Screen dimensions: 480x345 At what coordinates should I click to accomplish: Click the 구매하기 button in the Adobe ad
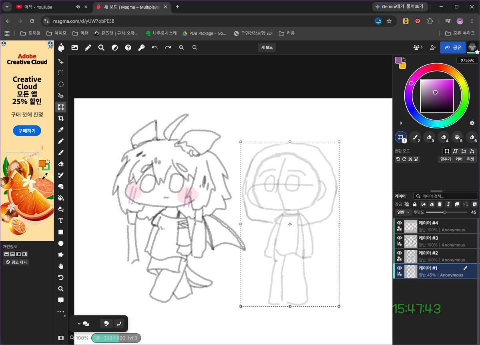point(27,131)
